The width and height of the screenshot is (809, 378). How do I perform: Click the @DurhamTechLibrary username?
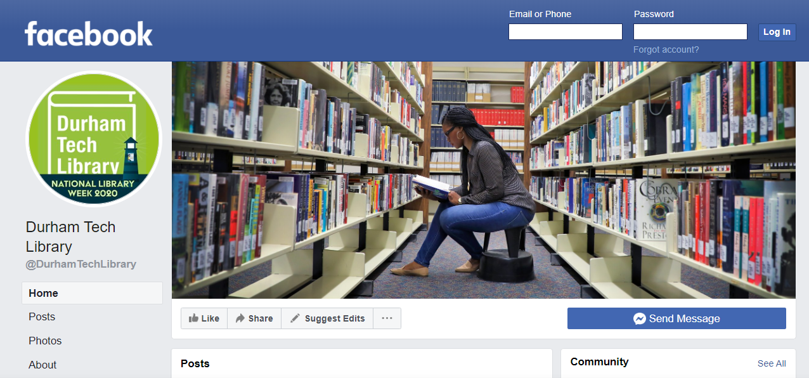pos(81,264)
